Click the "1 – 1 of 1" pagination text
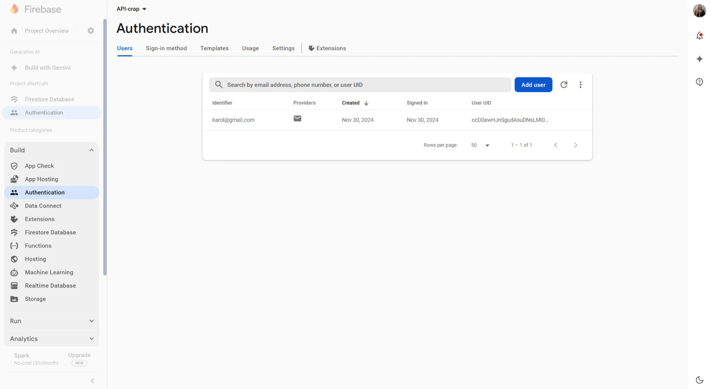Viewport: 711px width, 389px height. tap(521, 145)
